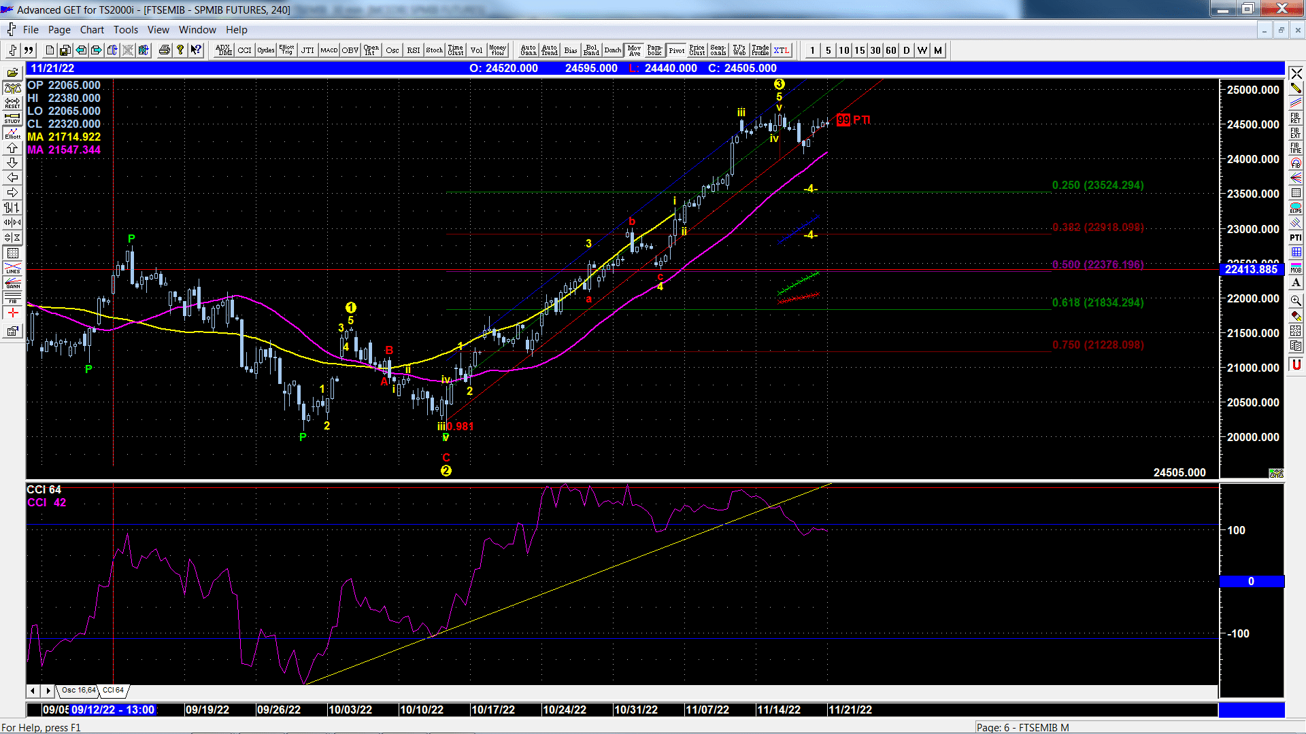Click the blue box at the right end of the date axis
1306x734 pixels.
1251,710
